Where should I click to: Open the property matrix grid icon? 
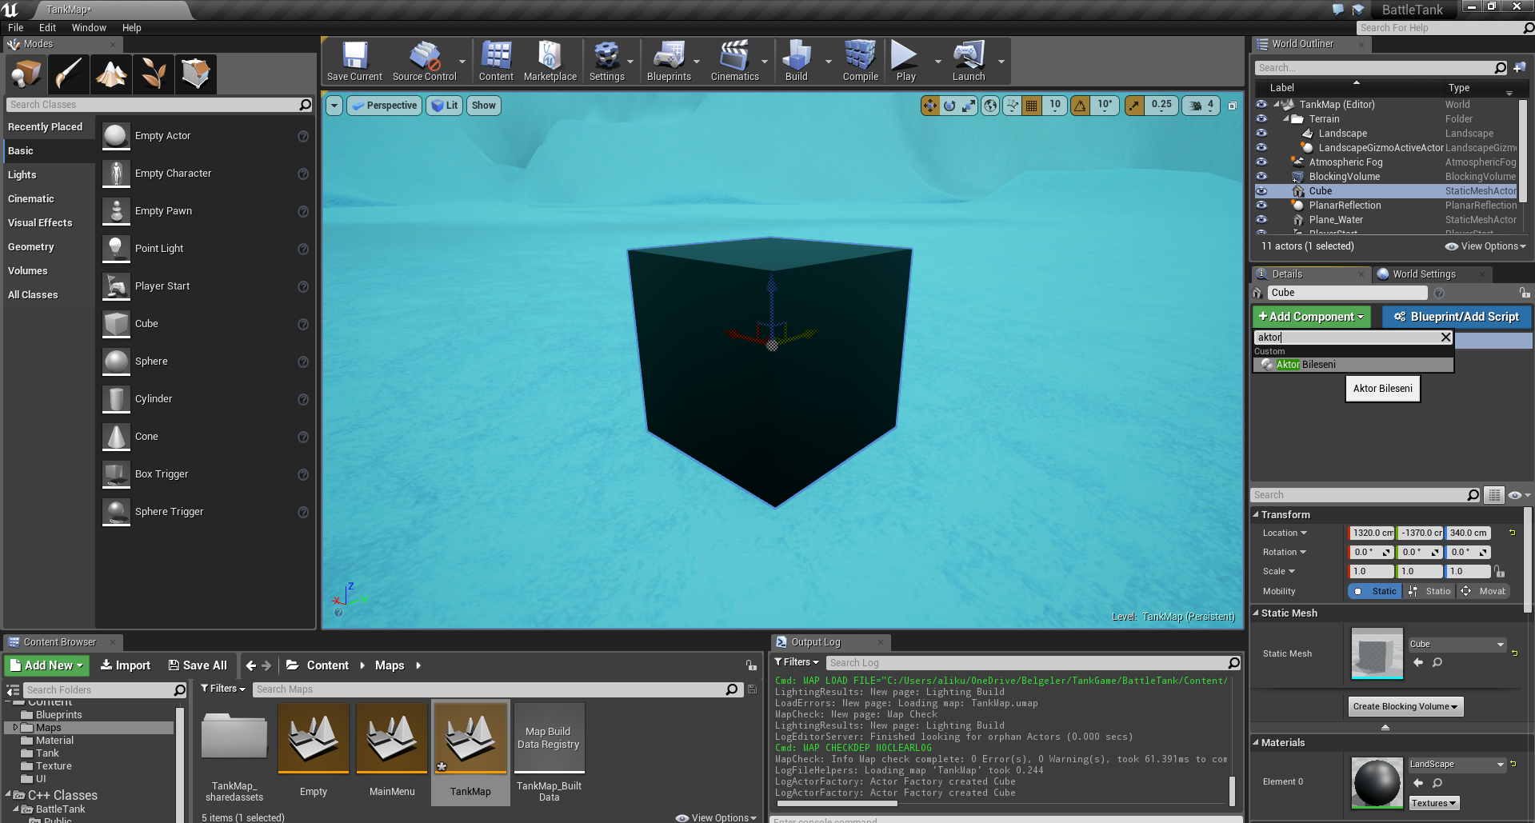[1494, 495]
